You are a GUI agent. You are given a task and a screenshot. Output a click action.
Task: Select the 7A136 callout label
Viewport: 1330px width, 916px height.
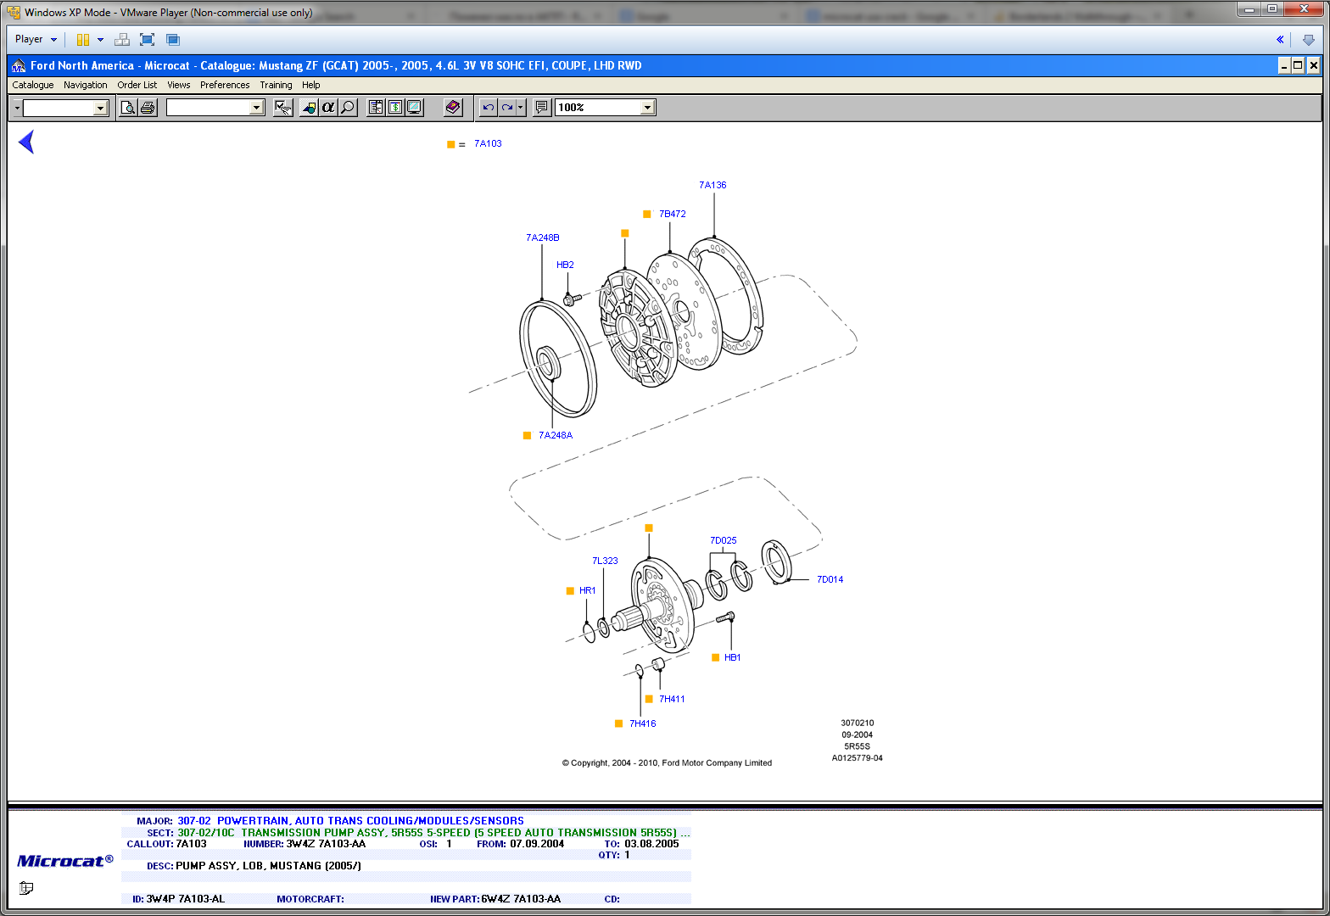click(712, 185)
